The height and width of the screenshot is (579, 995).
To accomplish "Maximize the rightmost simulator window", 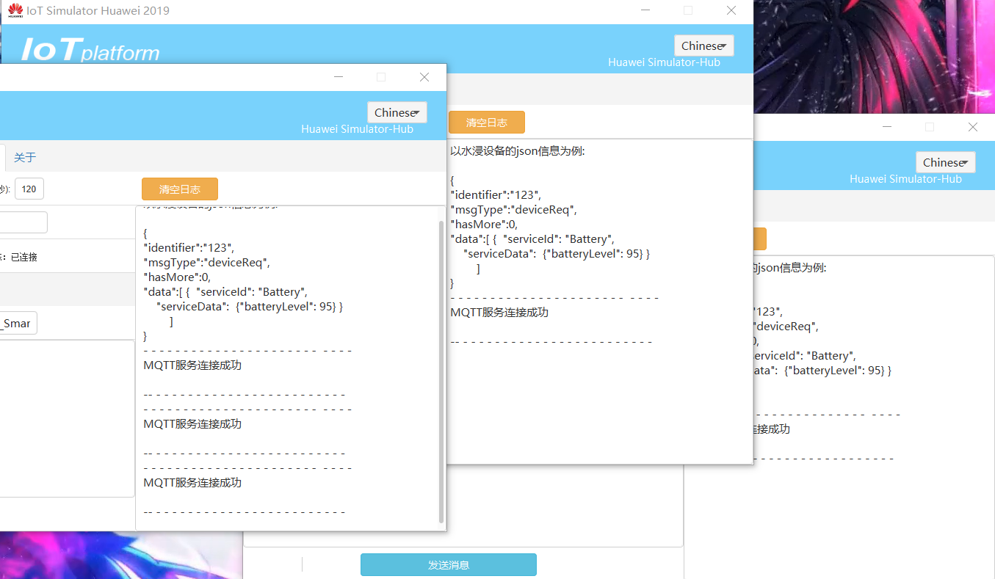I will pos(930,127).
